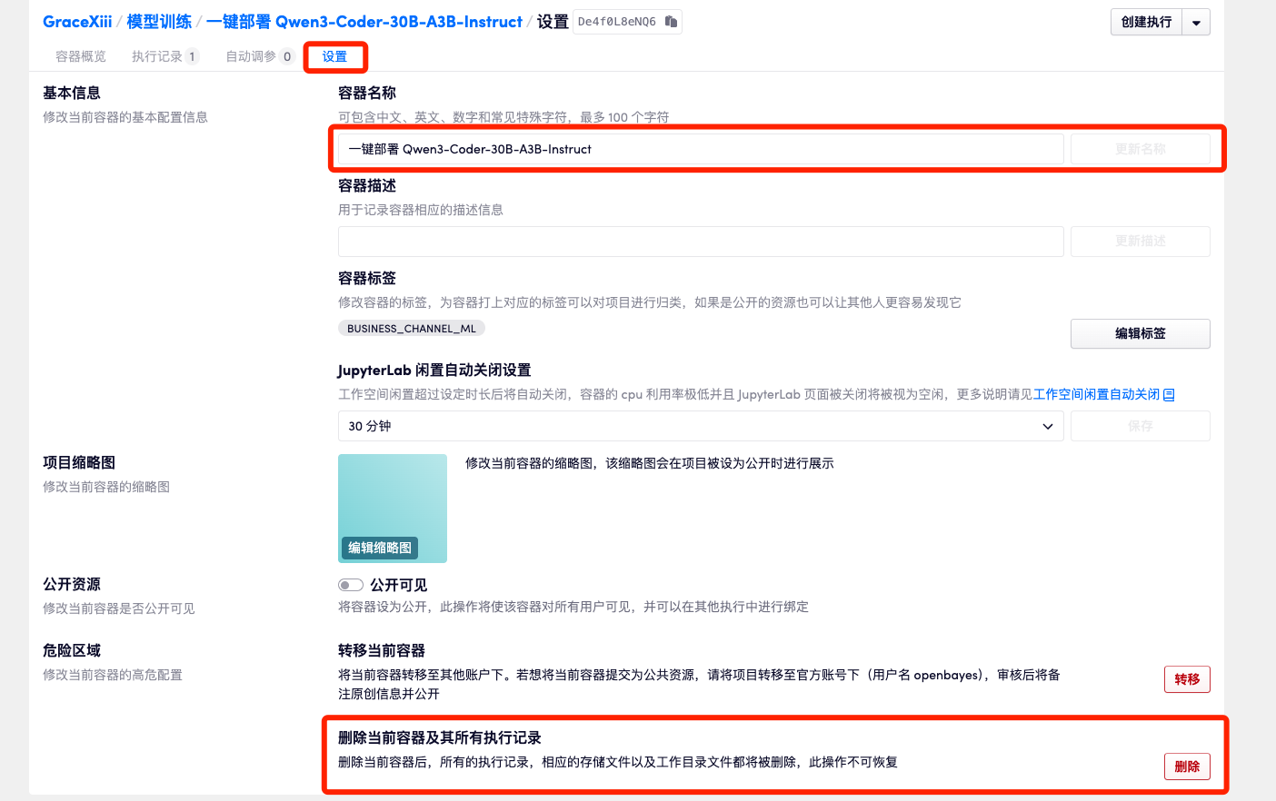
Task: Copy the container ID De4f0L8eNQ6
Action: click(671, 21)
